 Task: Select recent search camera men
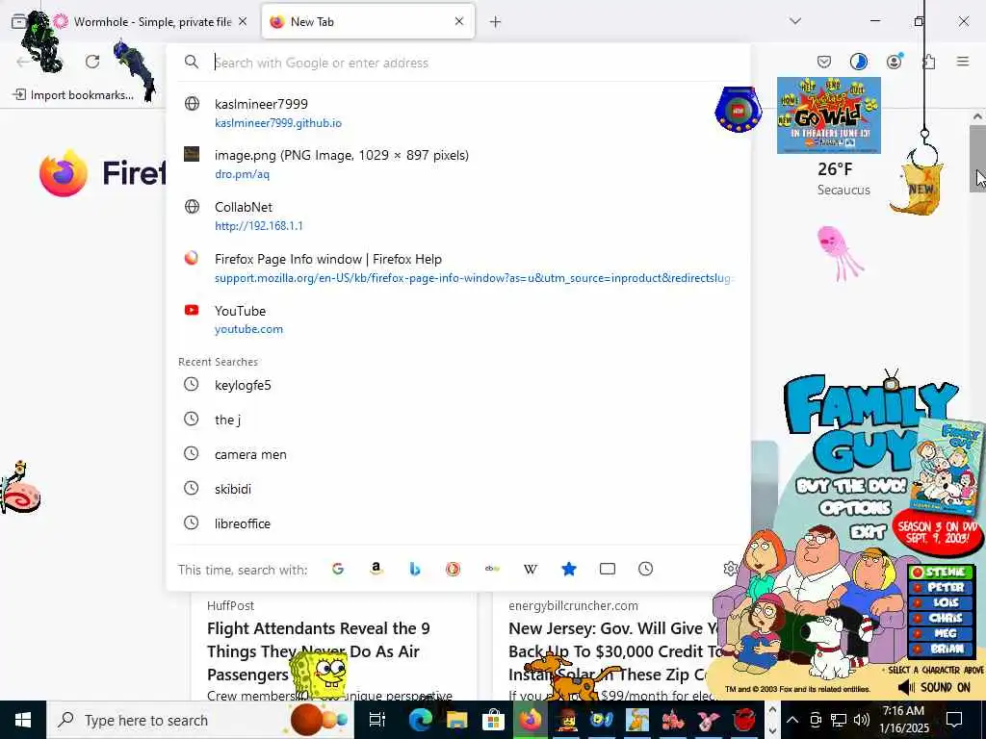(457, 454)
